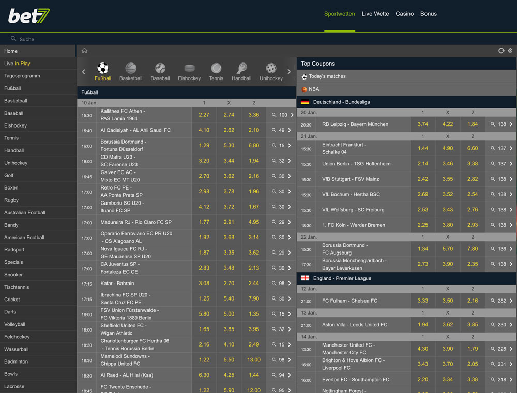Show previous sports with left arrow
517x393 pixels.
pyautogui.click(x=84, y=72)
